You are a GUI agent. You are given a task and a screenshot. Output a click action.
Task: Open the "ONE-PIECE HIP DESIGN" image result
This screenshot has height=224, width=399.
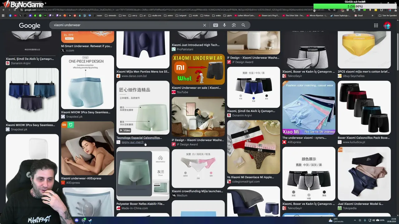coord(88,82)
